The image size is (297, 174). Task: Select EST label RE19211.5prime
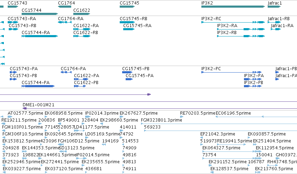click(19, 120)
